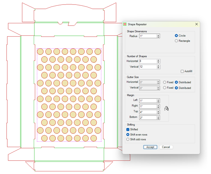Screen dimensions: 211x174
Task: Click the Right margin field
Action: [x=148, y=106]
